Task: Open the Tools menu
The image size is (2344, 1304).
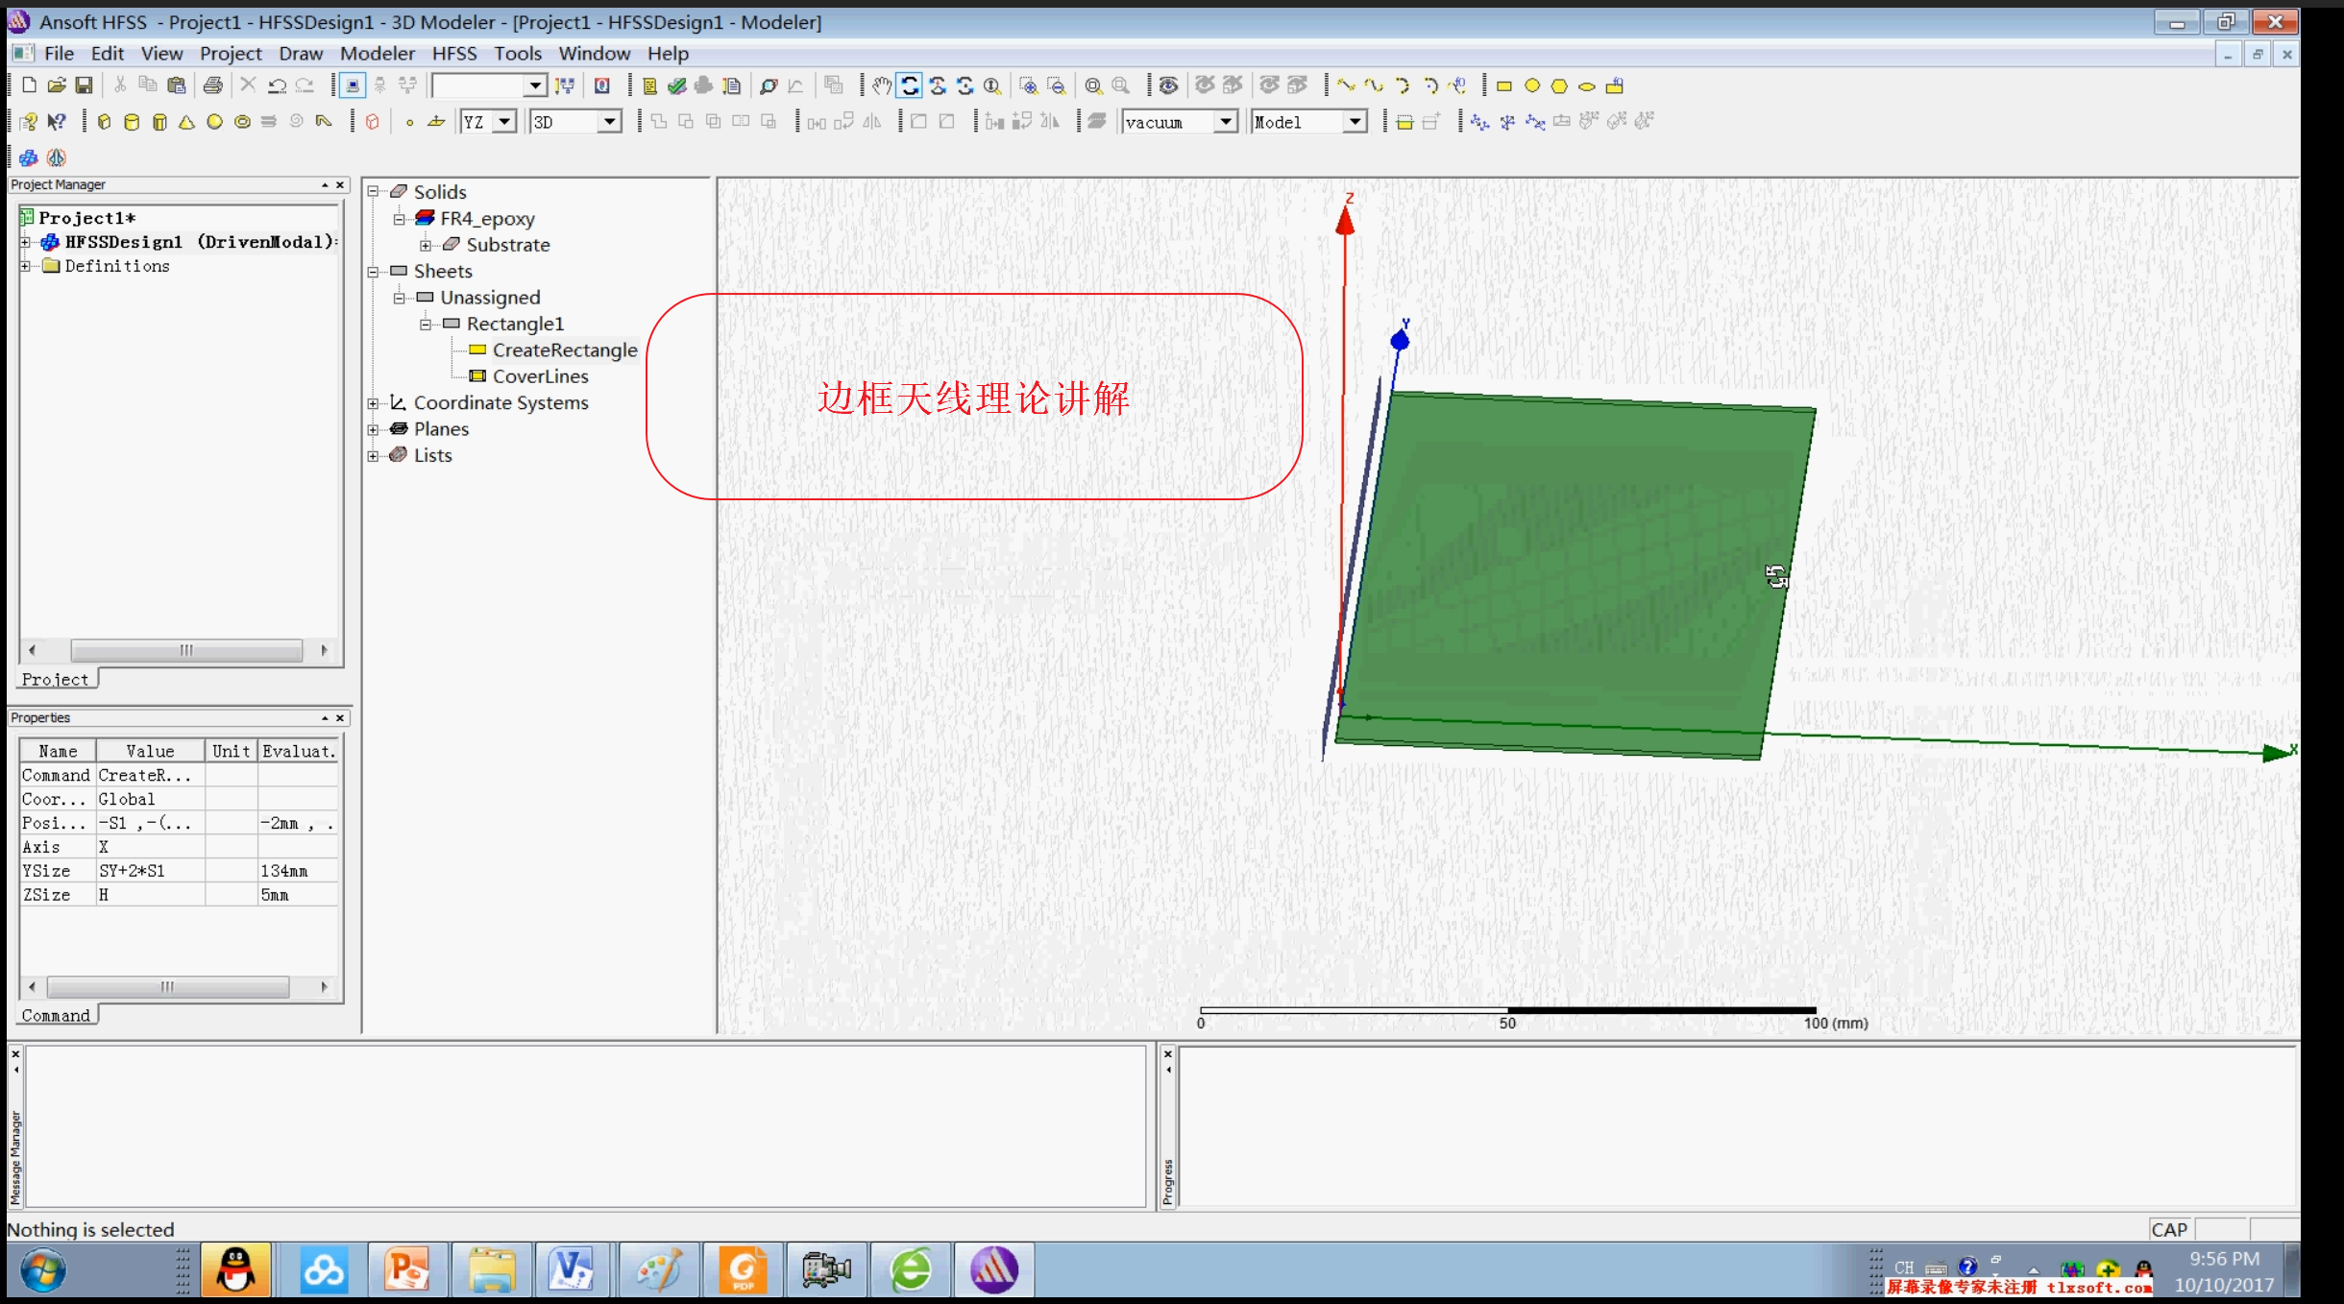Action: [x=518, y=54]
